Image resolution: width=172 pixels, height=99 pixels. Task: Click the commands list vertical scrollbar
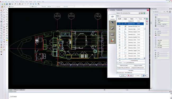click(144, 38)
